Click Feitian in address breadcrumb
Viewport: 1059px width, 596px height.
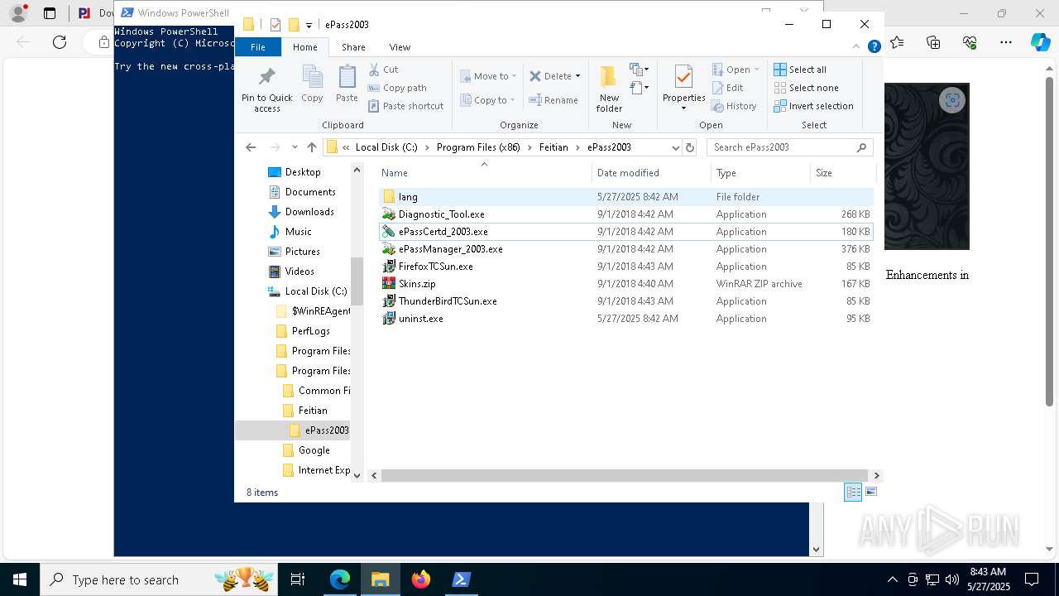(553, 147)
